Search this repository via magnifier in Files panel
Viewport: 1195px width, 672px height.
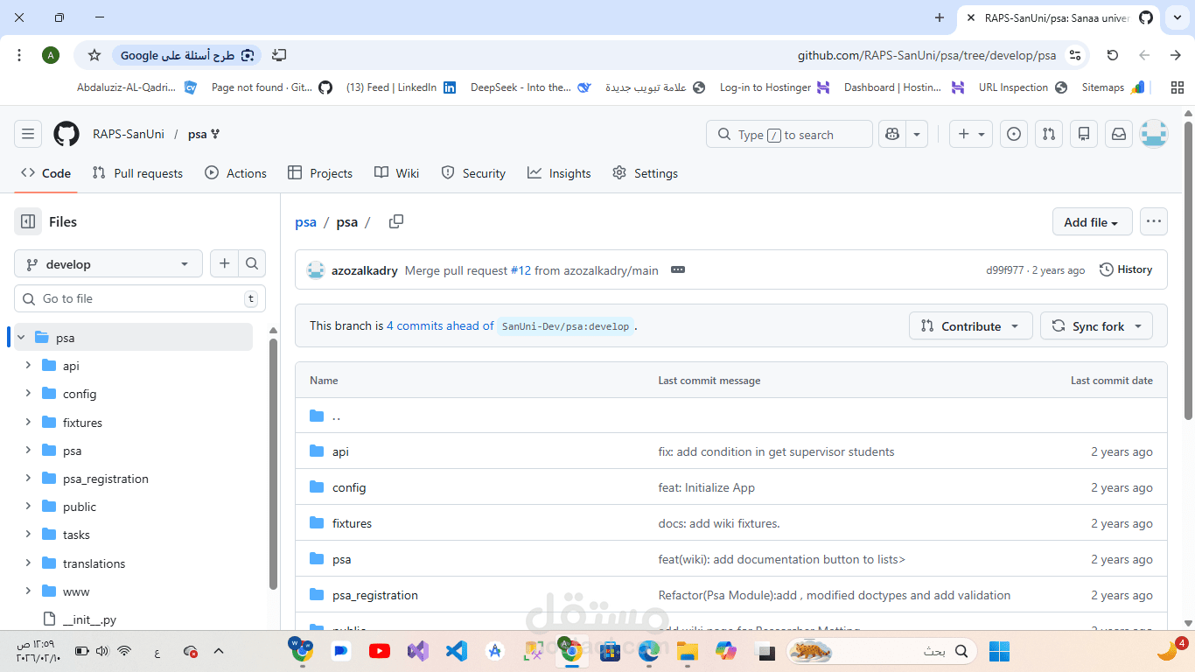[252, 263]
